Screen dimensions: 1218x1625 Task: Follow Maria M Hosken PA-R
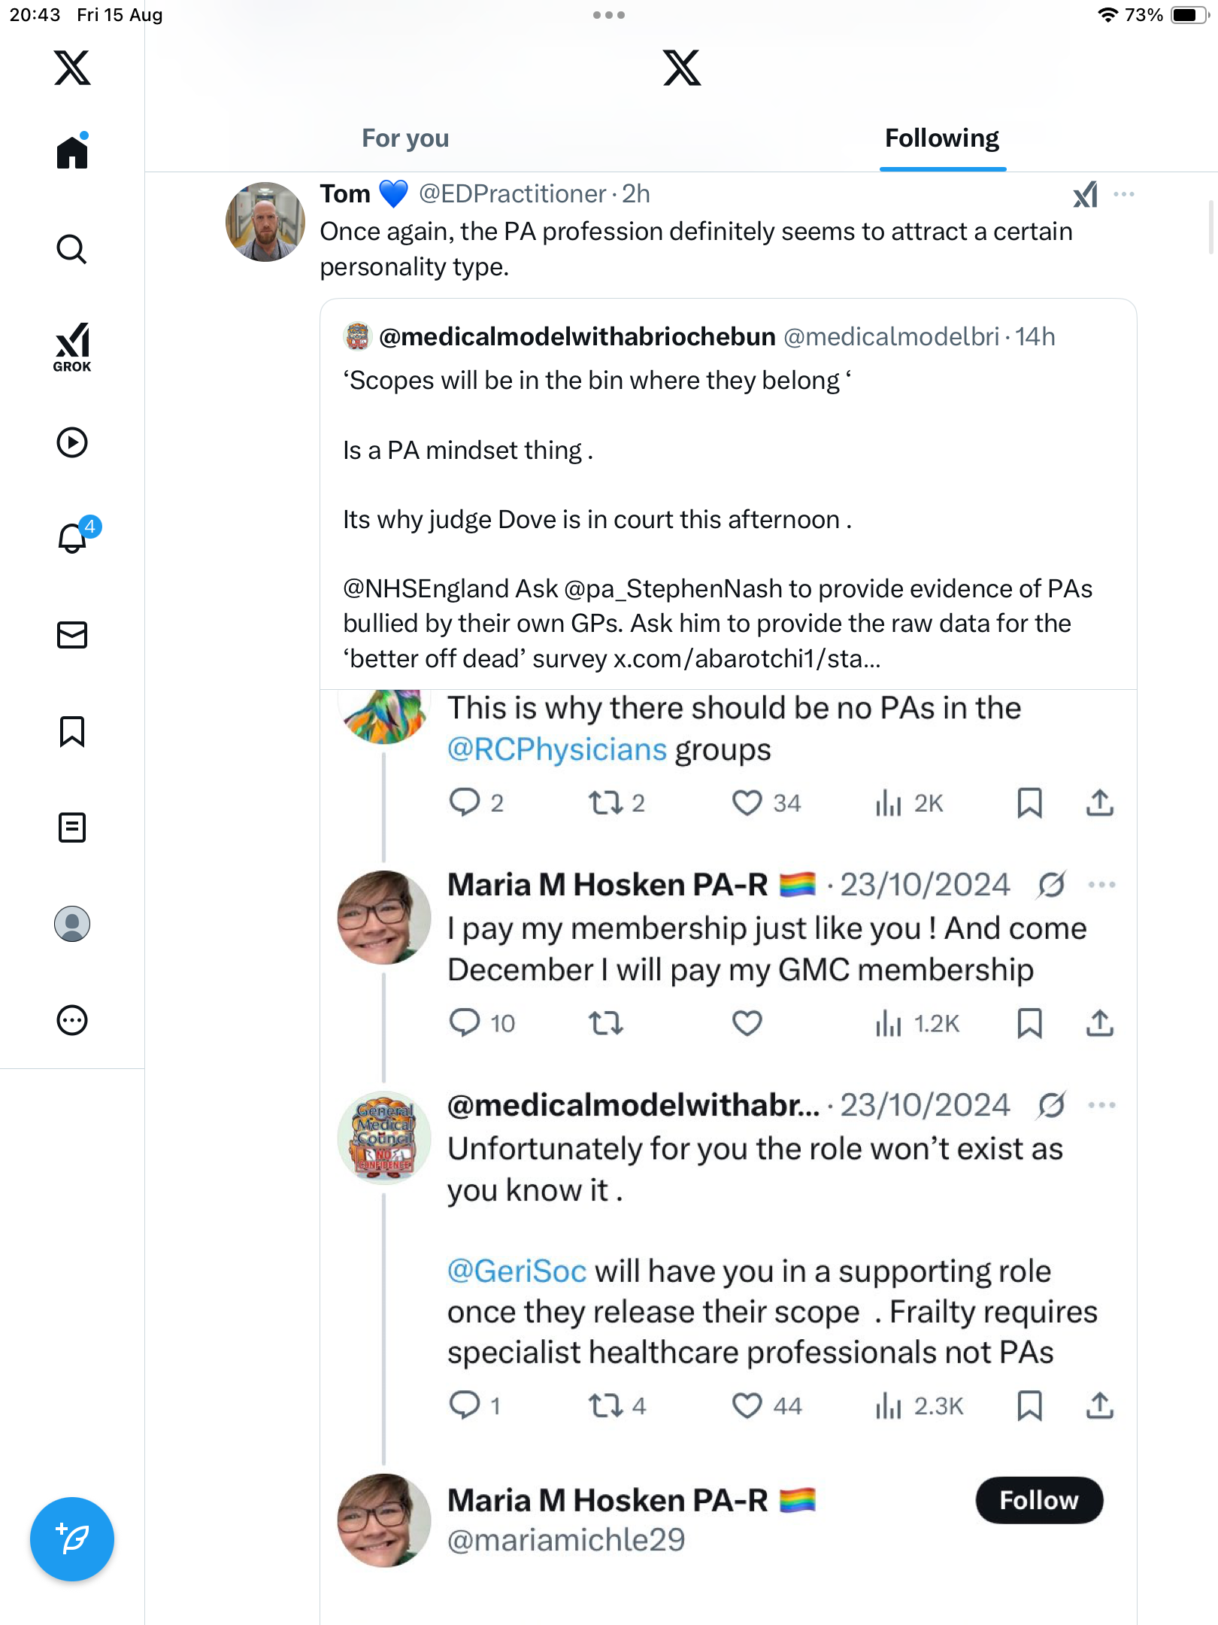(x=1038, y=1500)
